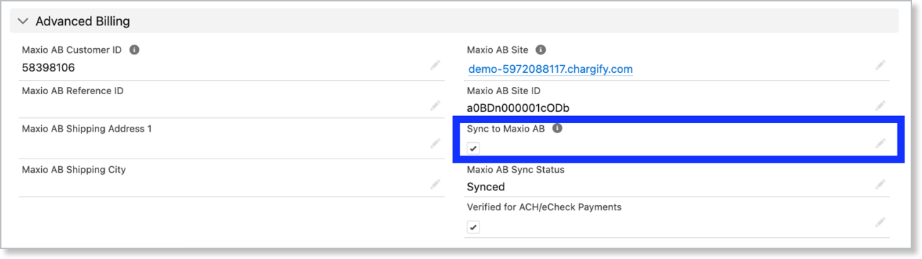Click the Sync to Maxio AB label

click(x=506, y=129)
